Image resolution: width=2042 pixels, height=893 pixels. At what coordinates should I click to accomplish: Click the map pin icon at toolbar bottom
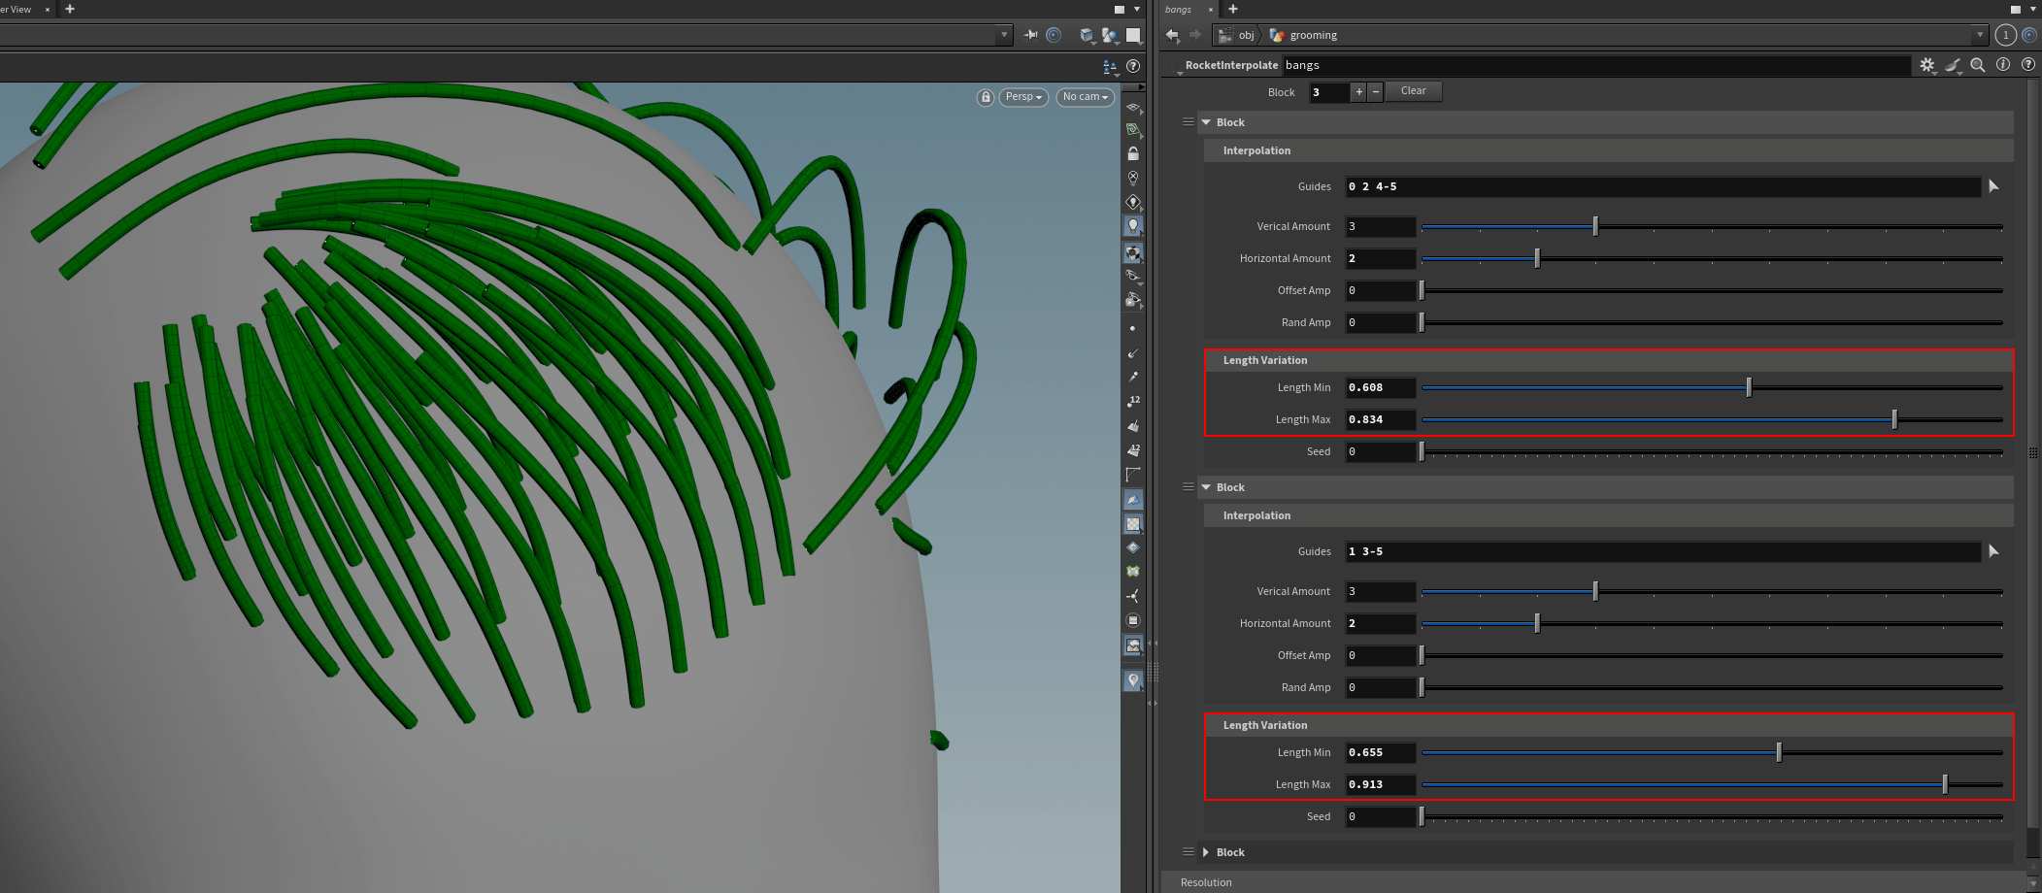tap(1132, 680)
